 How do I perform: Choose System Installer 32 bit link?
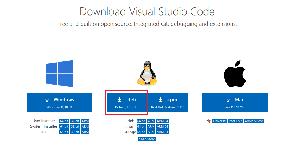[x=75, y=126]
